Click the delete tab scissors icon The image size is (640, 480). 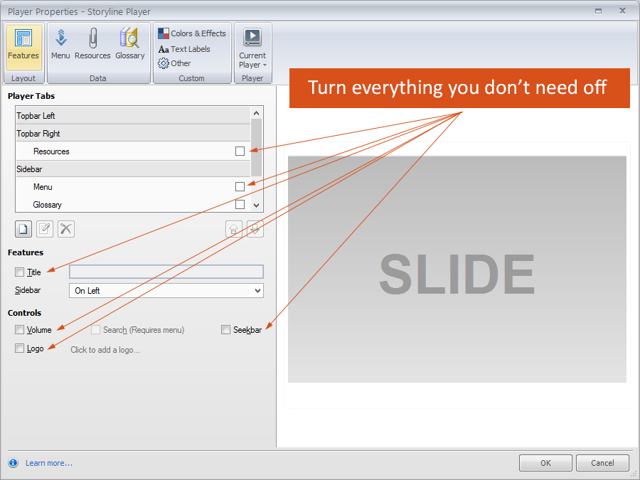pos(65,229)
